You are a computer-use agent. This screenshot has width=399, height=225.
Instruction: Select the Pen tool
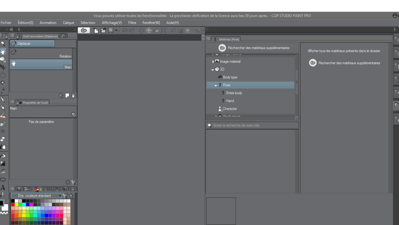[x=3, y=99]
